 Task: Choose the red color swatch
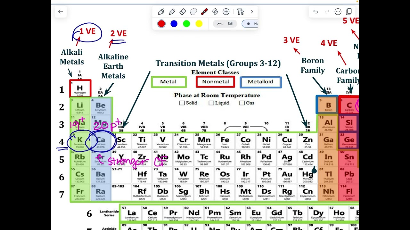tap(161, 24)
